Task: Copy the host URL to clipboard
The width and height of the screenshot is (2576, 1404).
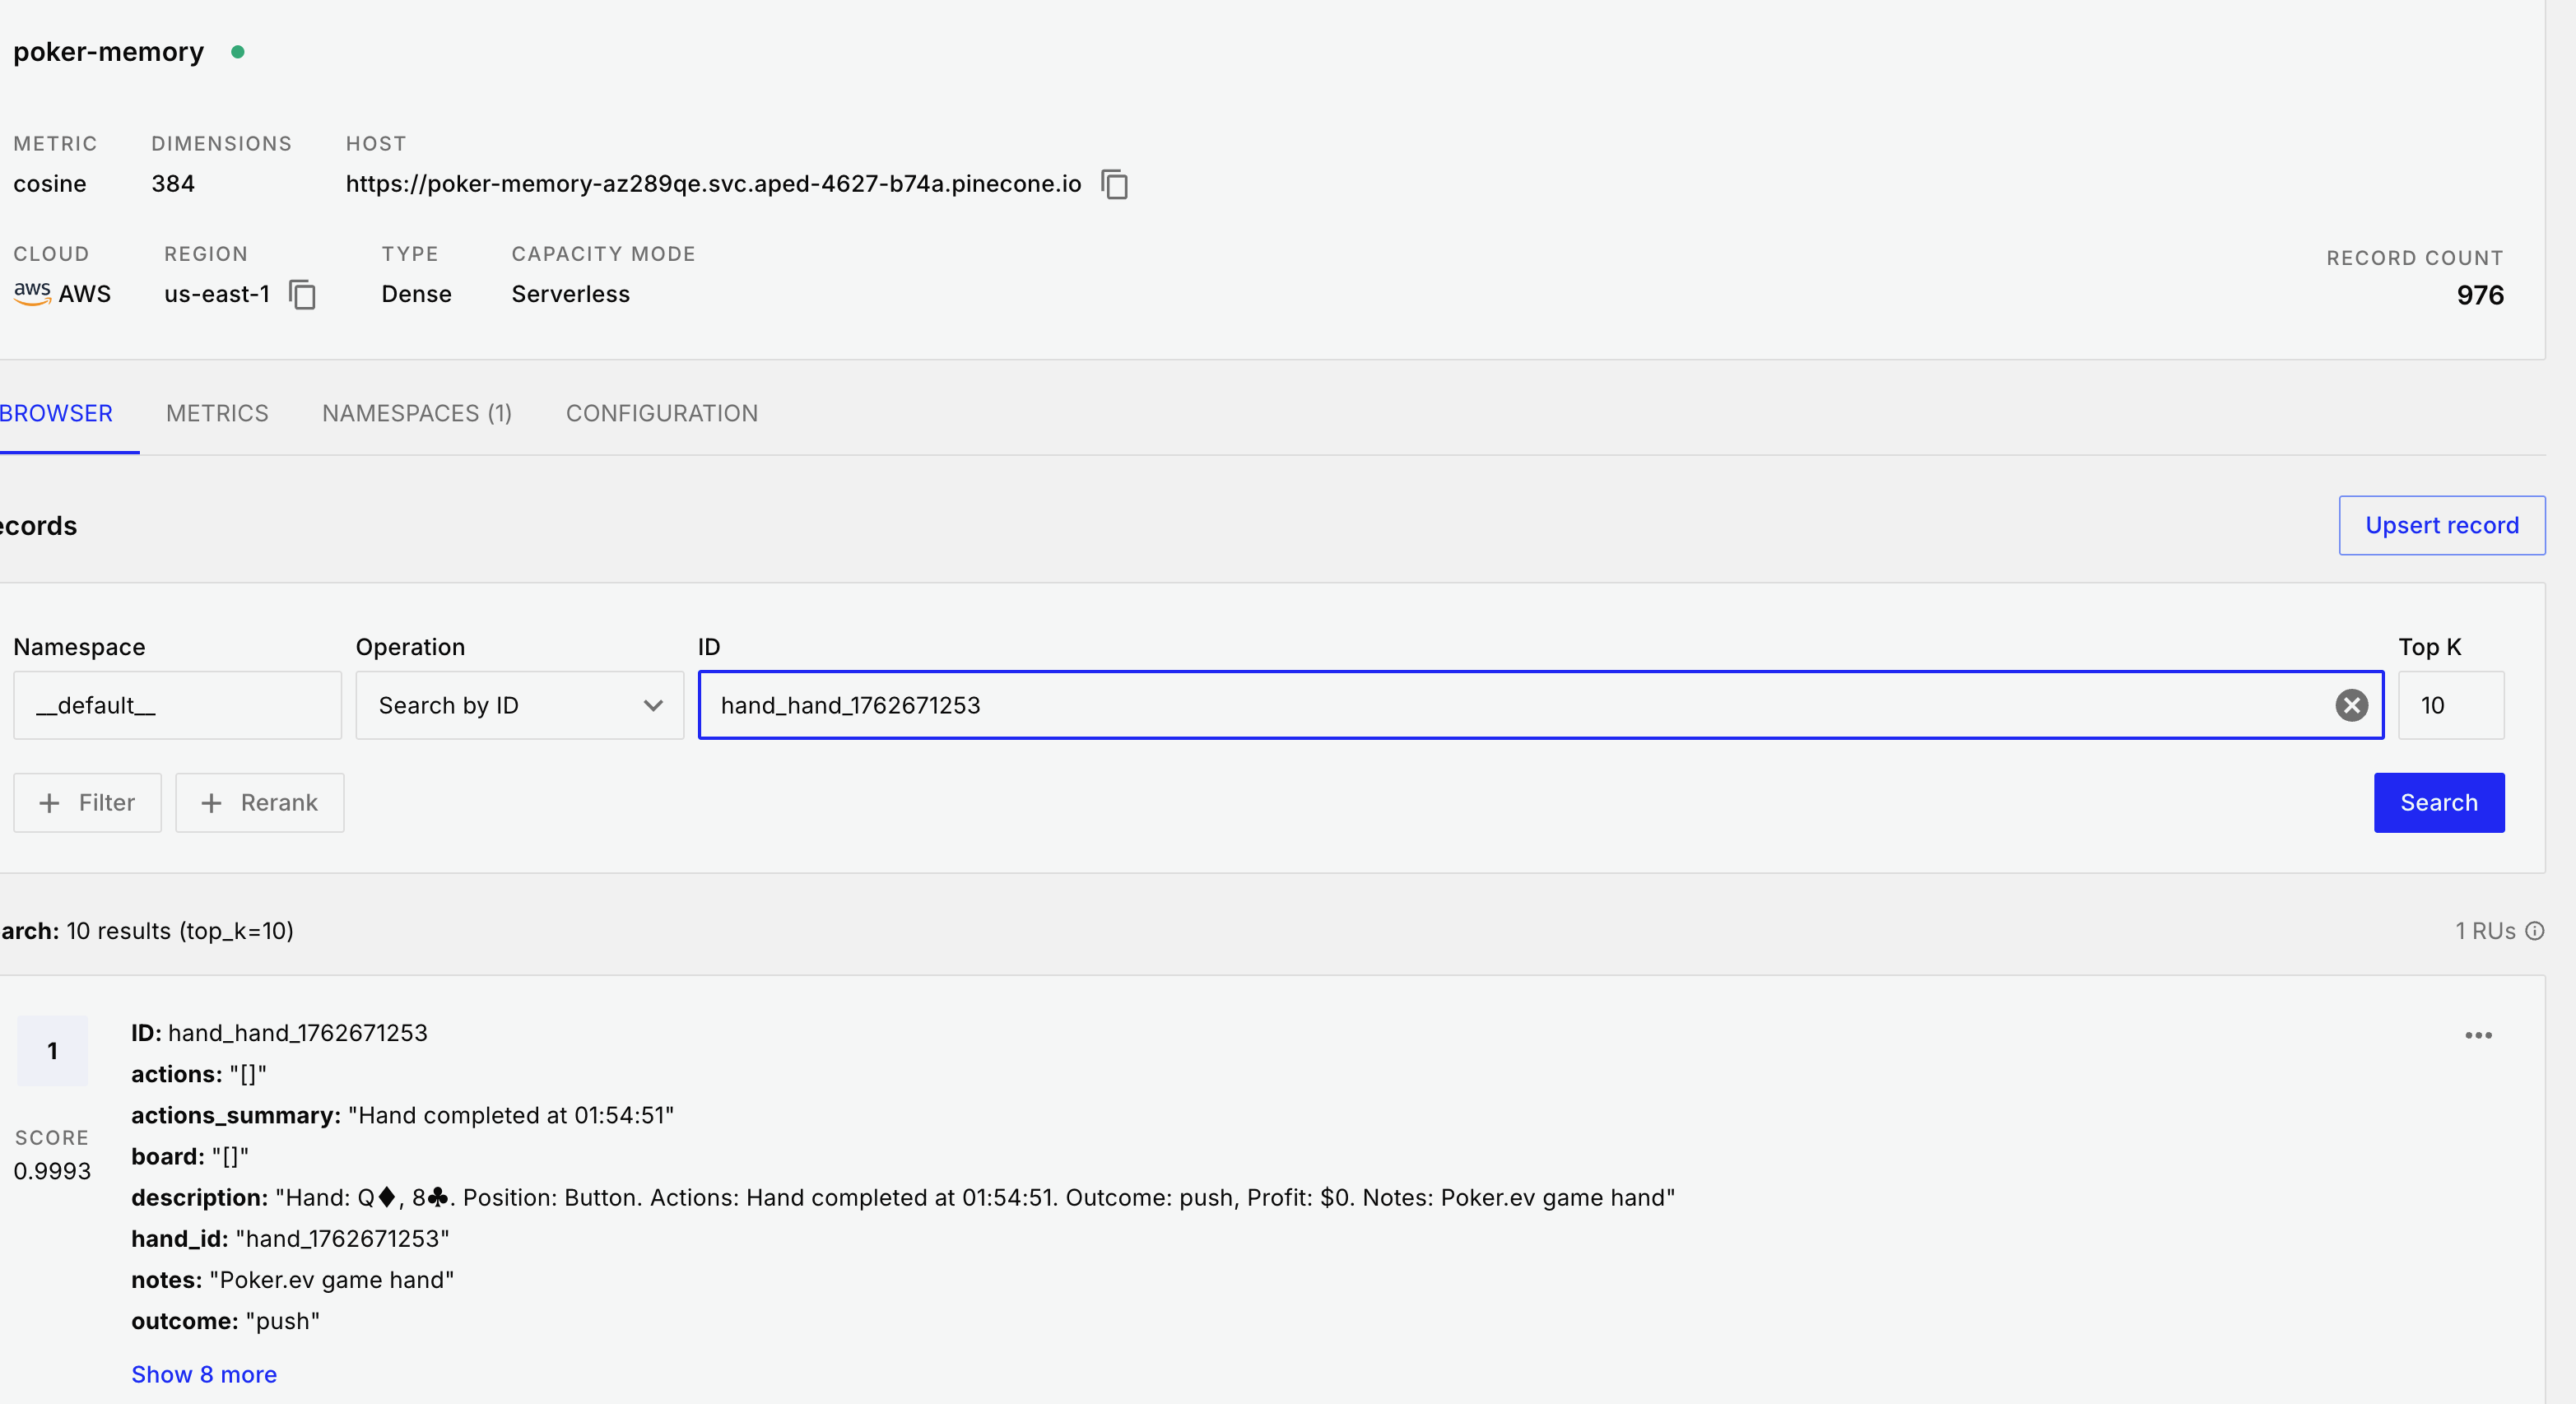Action: point(1114,184)
